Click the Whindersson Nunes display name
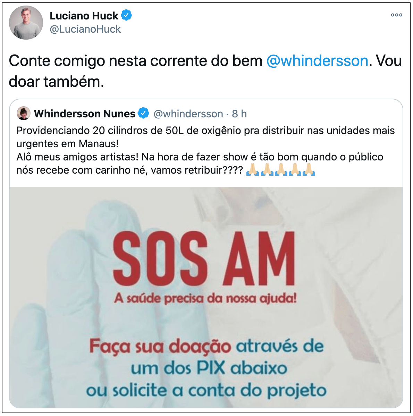Screen dimensions: 413x416 coord(85,114)
